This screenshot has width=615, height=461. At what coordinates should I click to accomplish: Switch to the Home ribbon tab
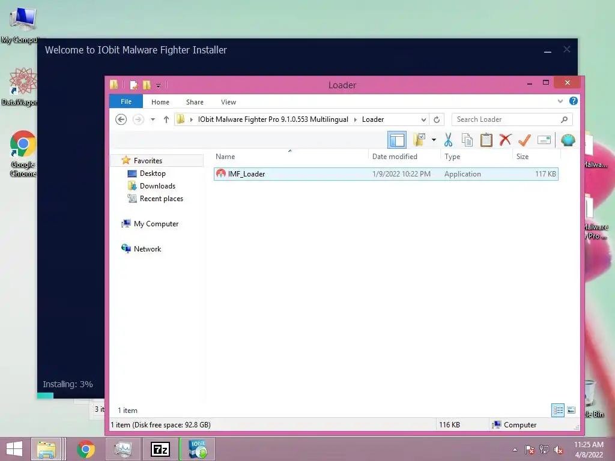point(160,102)
